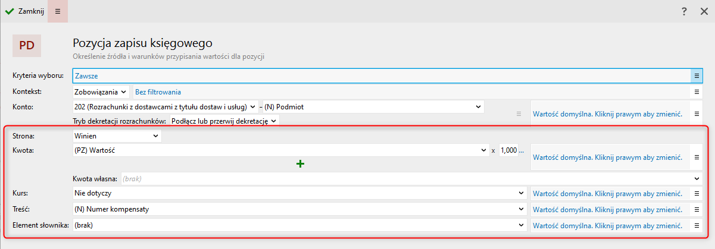Open the menu icon of Kontekst row
The image size is (715, 249).
(696, 92)
